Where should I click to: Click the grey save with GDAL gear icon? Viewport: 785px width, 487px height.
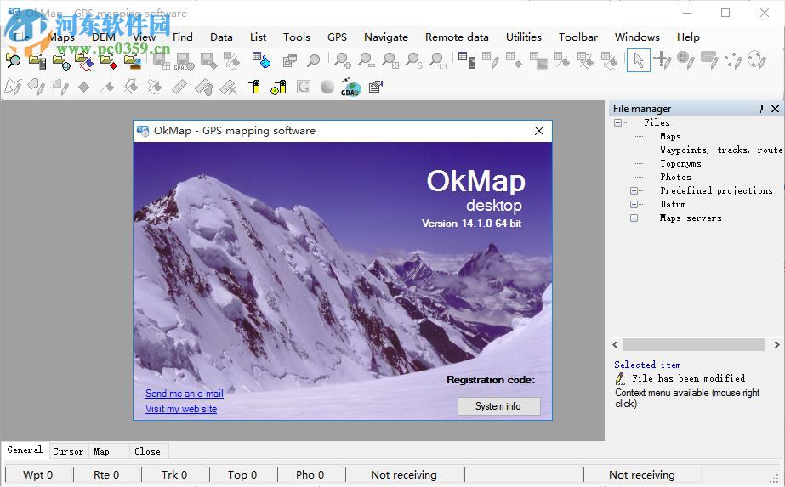click(184, 60)
